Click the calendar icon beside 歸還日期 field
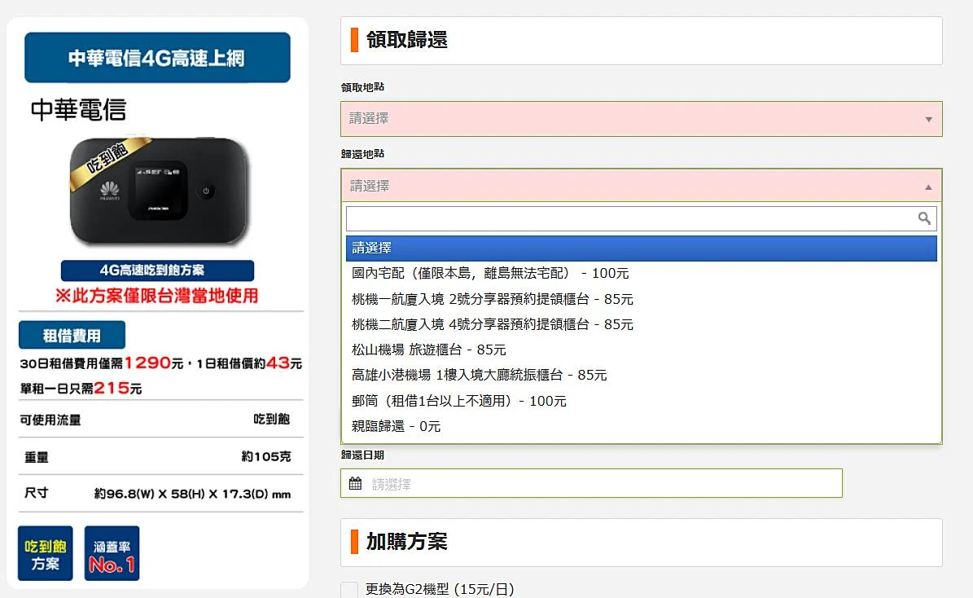Image resolution: width=973 pixels, height=598 pixels. [x=355, y=482]
